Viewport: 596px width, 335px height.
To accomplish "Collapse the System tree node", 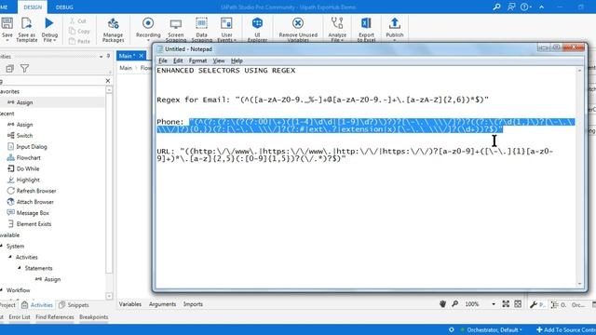I will click(x=2, y=246).
